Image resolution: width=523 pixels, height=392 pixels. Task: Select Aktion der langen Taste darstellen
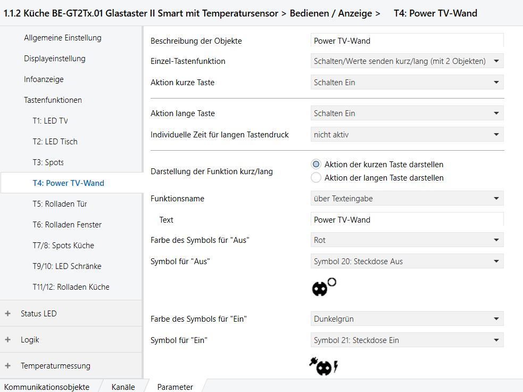tap(317, 178)
